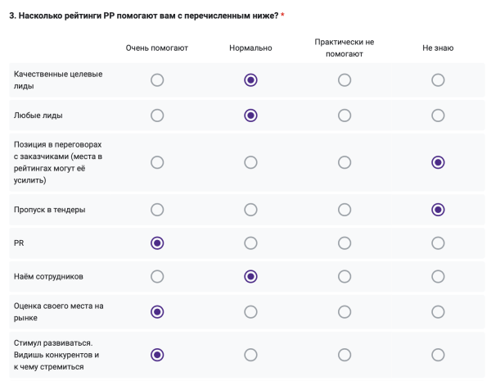
Task: Click the question 3 title text
Action: [x=143, y=16]
